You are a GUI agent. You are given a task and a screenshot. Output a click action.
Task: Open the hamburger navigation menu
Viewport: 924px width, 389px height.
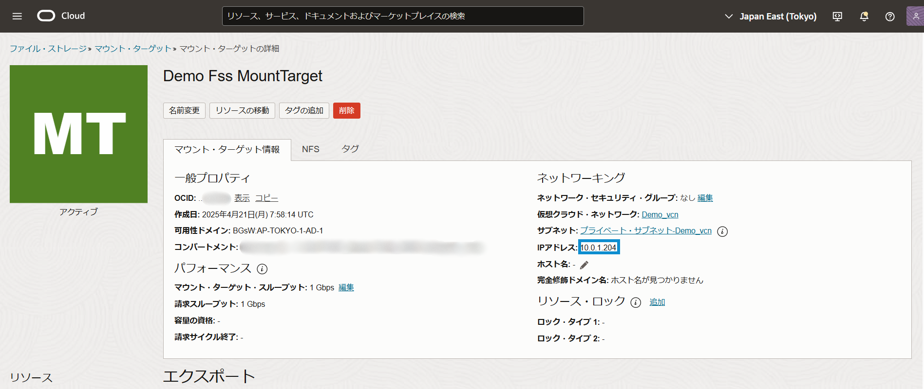point(17,16)
